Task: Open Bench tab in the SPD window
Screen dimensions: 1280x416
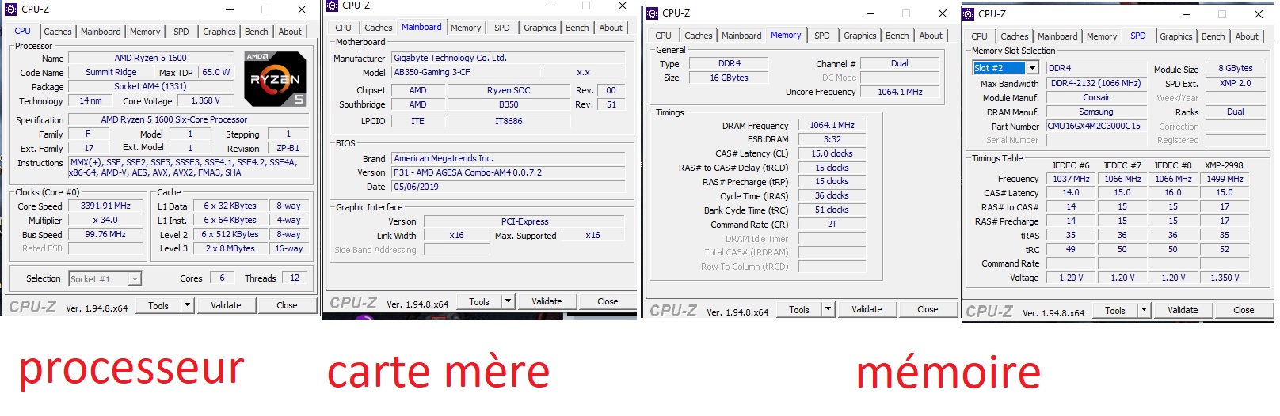Action: 1213,36
